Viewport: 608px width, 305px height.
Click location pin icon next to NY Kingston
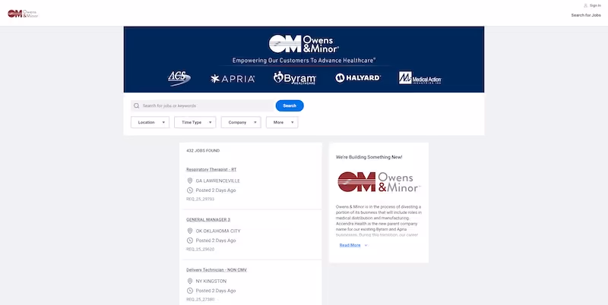pyautogui.click(x=190, y=281)
